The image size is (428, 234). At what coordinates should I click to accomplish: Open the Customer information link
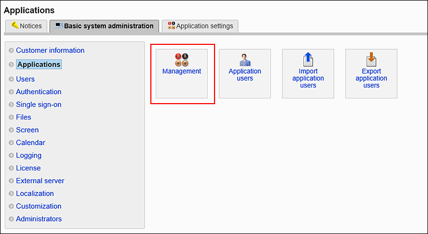point(50,50)
